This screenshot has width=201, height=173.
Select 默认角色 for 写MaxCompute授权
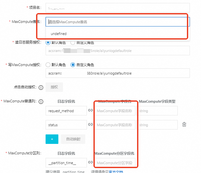(x=48, y=65)
